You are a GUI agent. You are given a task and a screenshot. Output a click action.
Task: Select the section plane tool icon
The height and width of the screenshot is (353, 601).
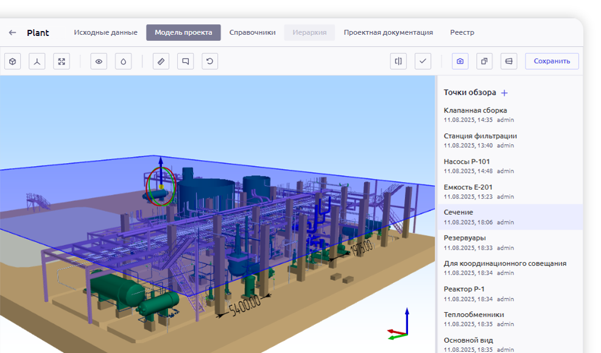point(508,61)
